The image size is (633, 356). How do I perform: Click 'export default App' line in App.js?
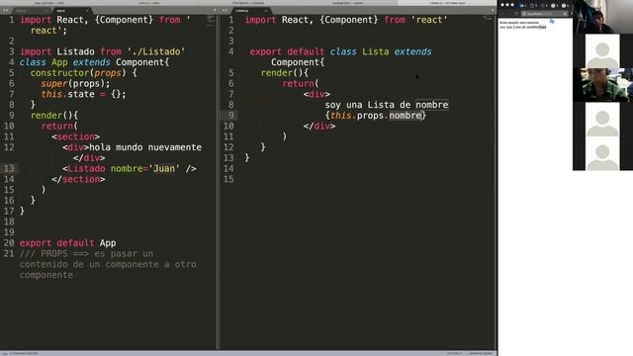point(67,242)
